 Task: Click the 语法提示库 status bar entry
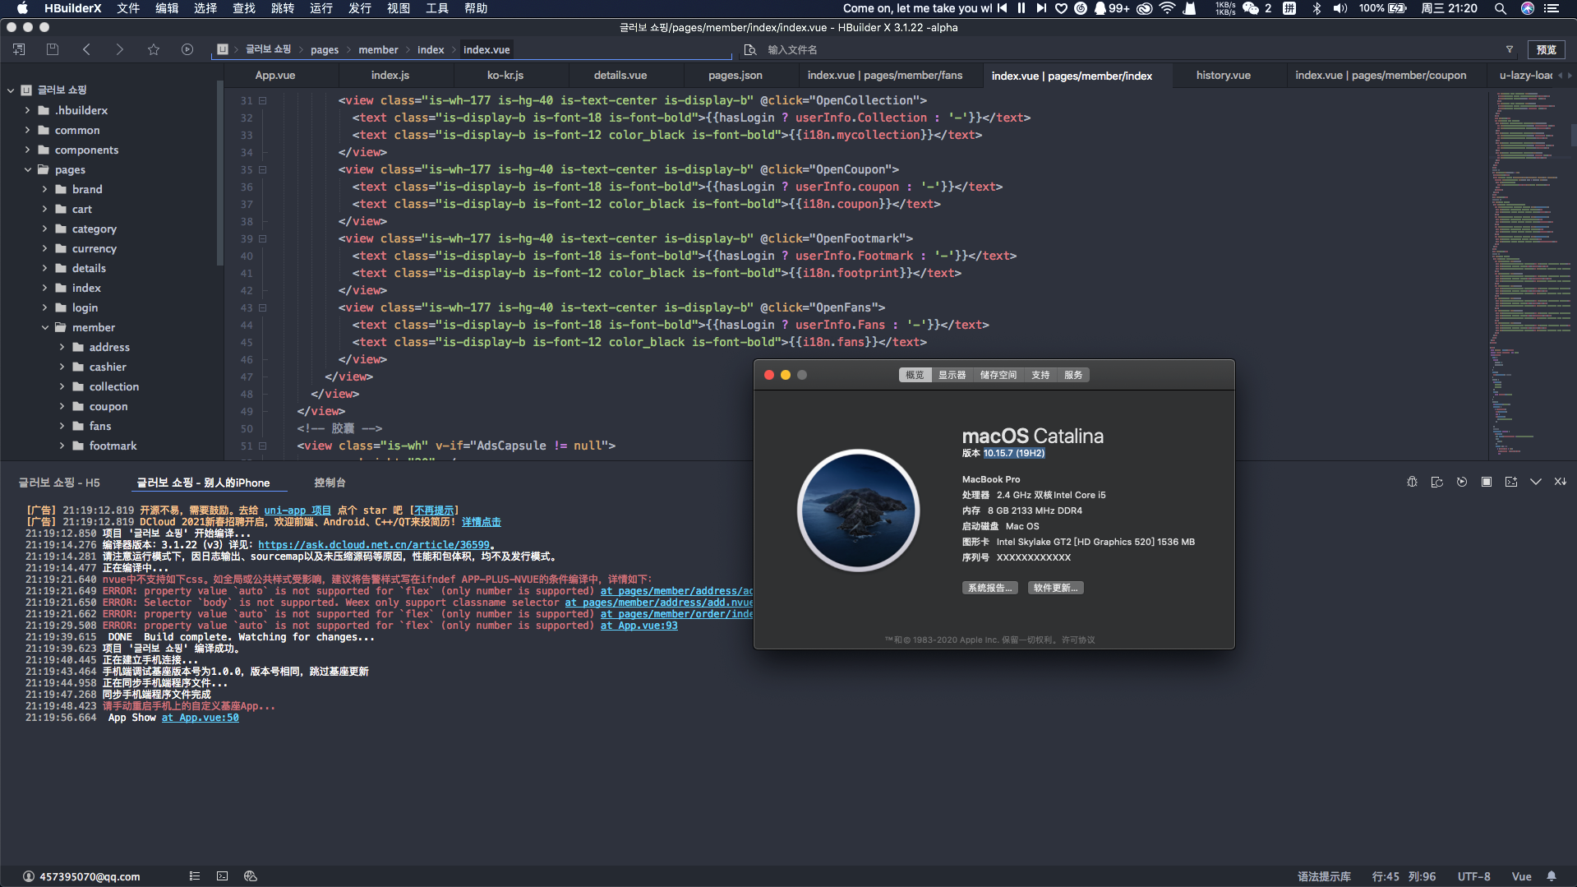(x=1324, y=876)
